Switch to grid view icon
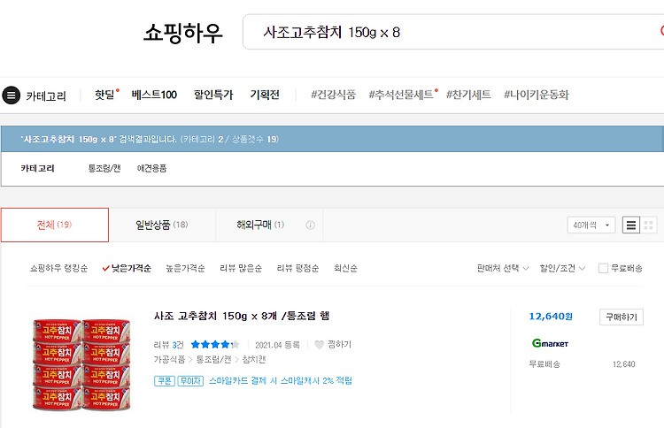This screenshot has width=664, height=428. click(x=648, y=225)
